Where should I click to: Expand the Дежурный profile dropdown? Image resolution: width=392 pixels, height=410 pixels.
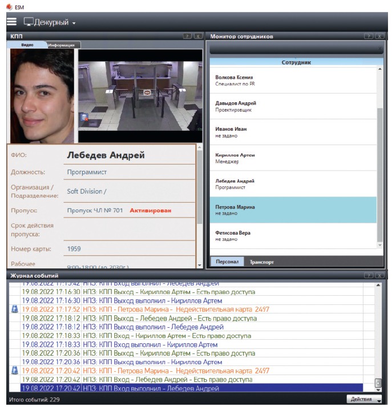[74, 23]
